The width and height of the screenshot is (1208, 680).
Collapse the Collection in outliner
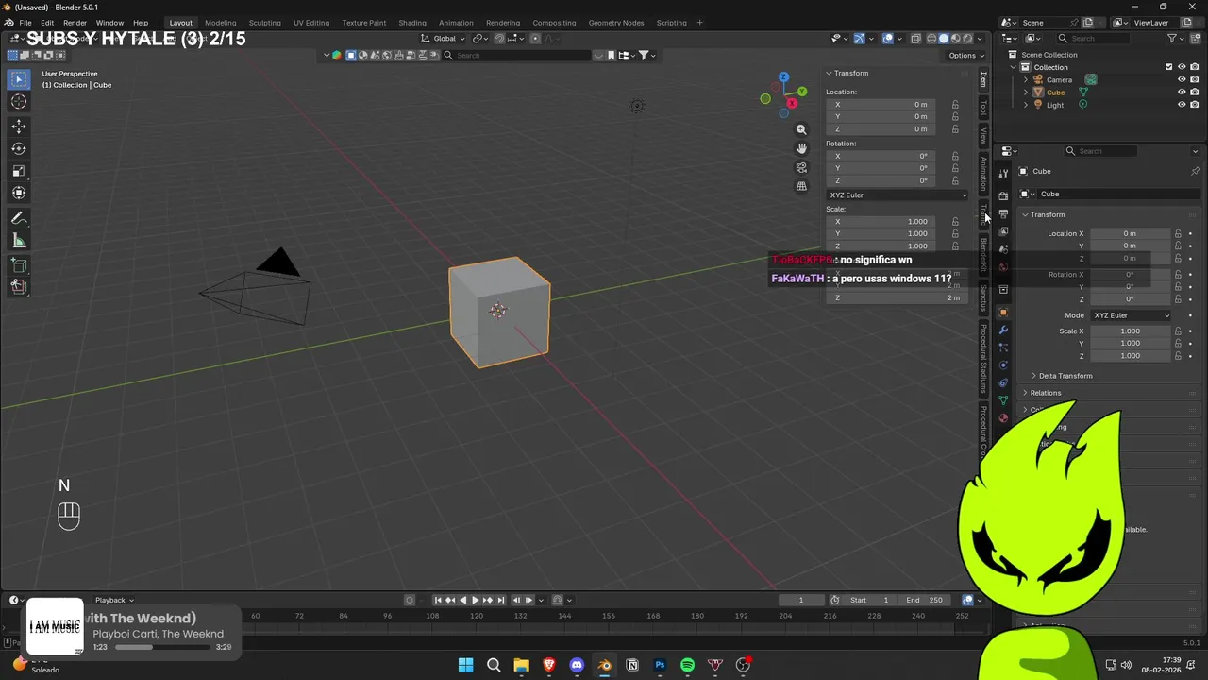coord(1014,67)
